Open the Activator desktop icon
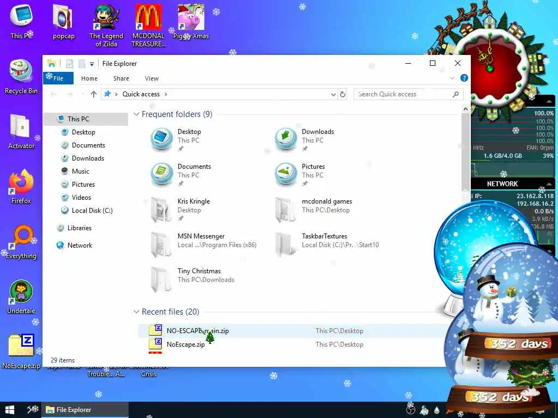The width and height of the screenshot is (558, 418). 21,132
